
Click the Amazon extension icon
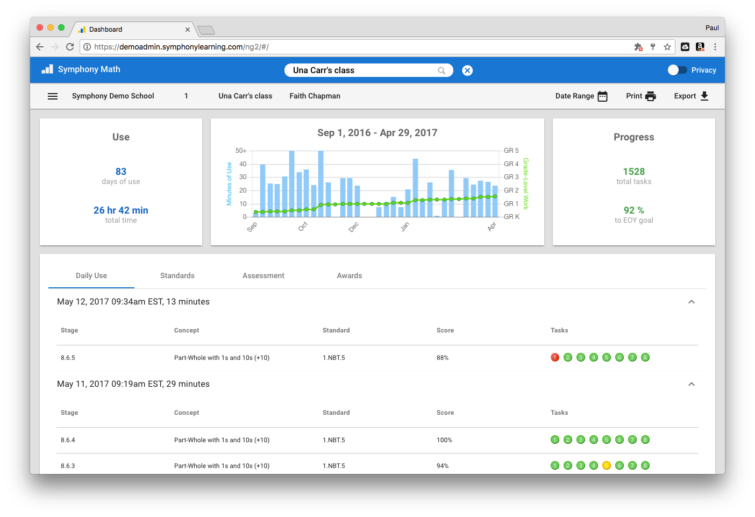click(700, 47)
